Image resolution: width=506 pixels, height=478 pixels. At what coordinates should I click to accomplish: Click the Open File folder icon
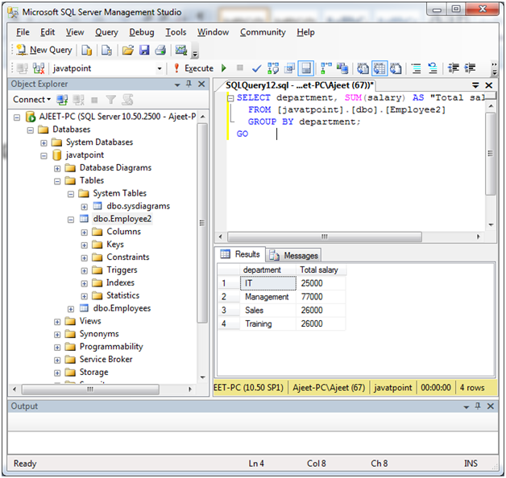[128, 50]
